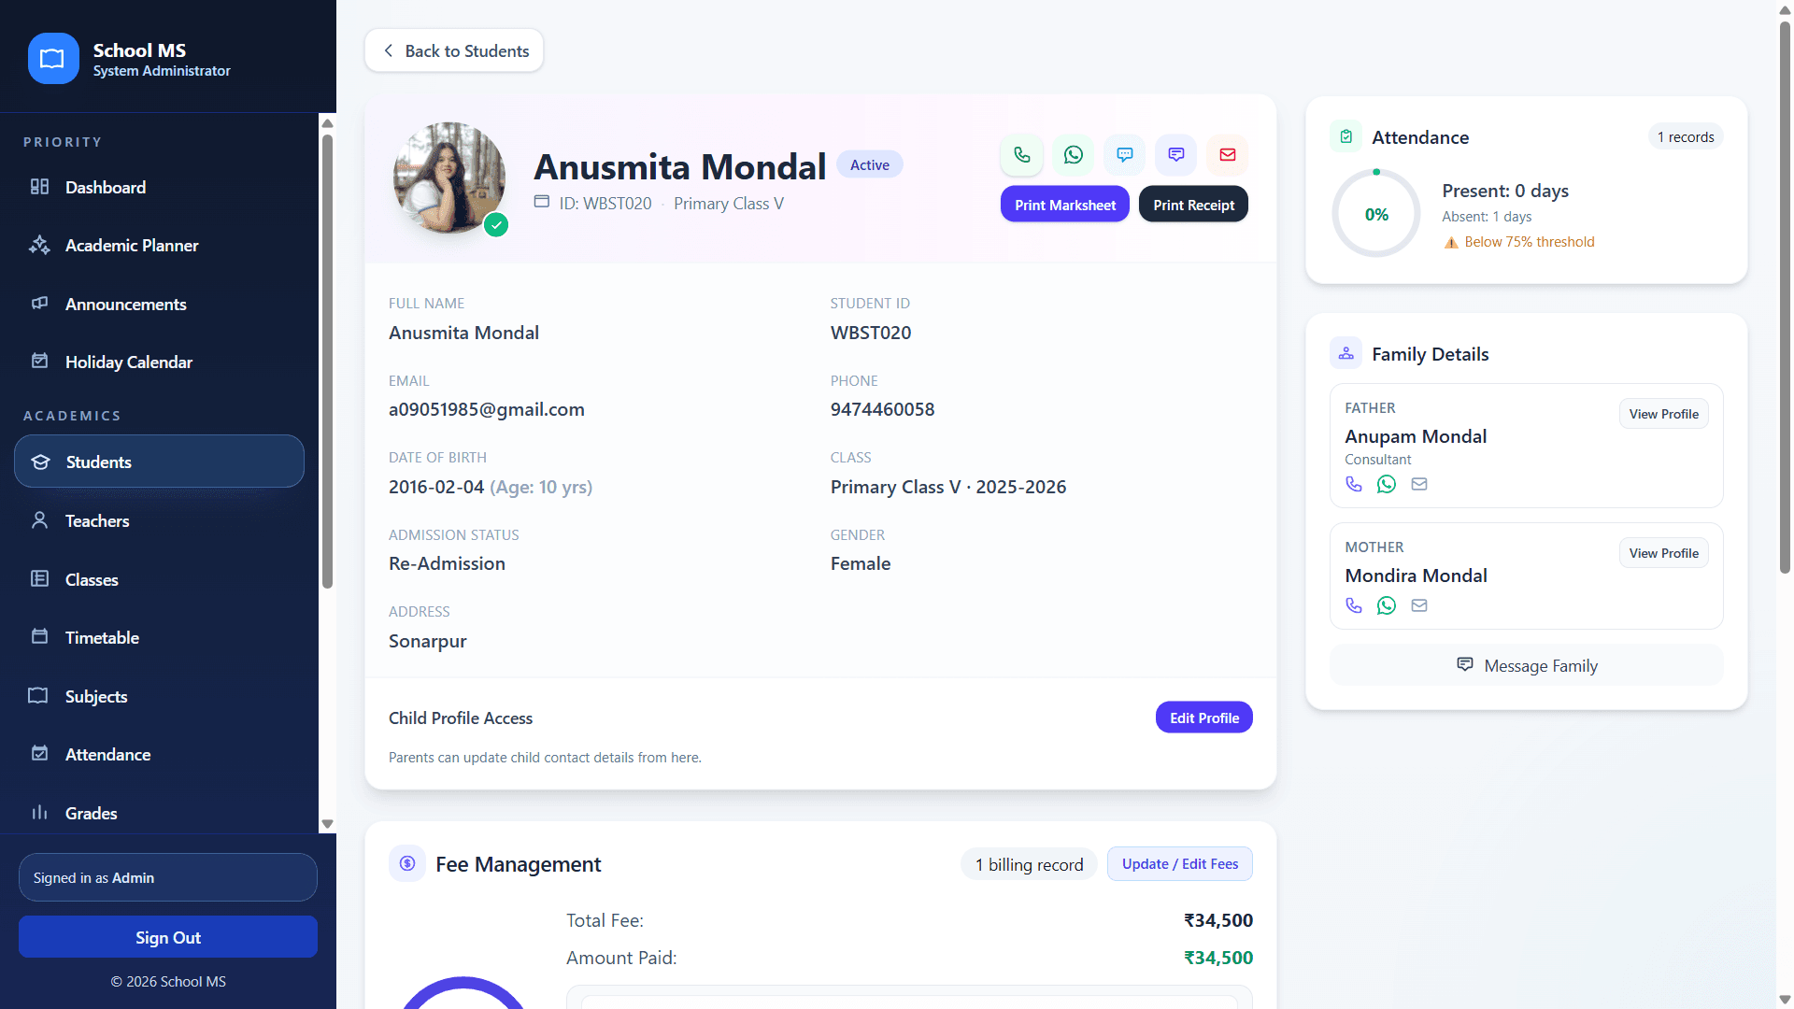Call the student using the green phone icon

click(x=1022, y=155)
